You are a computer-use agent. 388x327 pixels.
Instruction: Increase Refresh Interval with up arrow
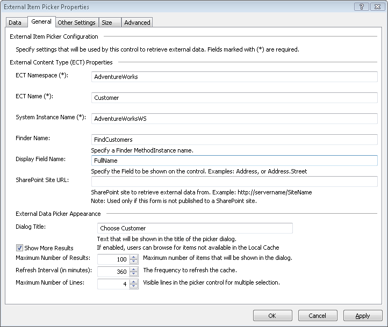click(x=134, y=270)
